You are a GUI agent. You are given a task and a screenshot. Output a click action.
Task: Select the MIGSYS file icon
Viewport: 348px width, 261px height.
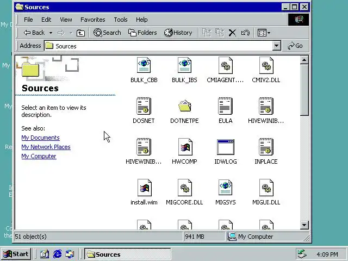(225, 188)
